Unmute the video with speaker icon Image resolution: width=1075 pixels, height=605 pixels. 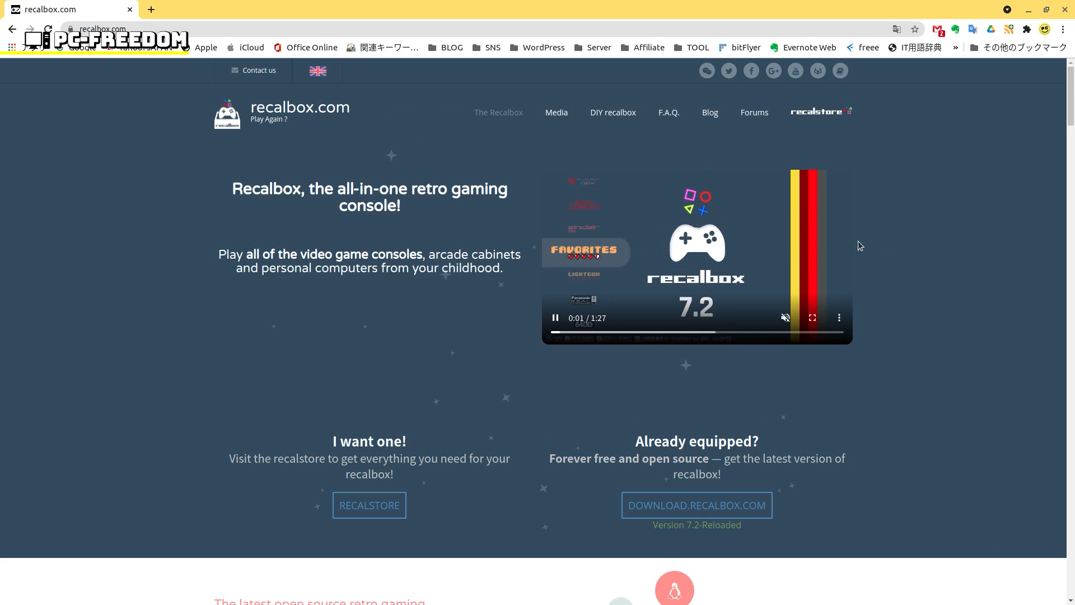[x=785, y=318]
